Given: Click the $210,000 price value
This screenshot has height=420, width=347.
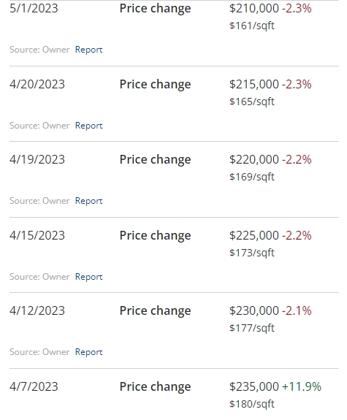Looking at the screenshot, I should click(x=254, y=8).
